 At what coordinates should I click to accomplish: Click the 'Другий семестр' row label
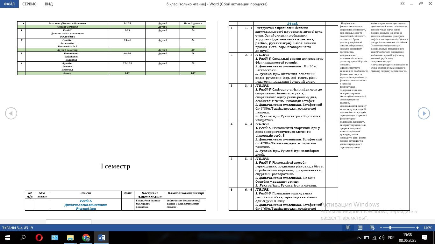[x=67, y=50]
